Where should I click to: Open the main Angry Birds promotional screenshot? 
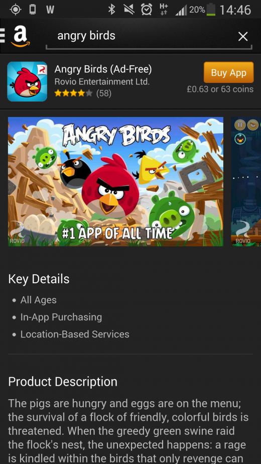(115, 181)
